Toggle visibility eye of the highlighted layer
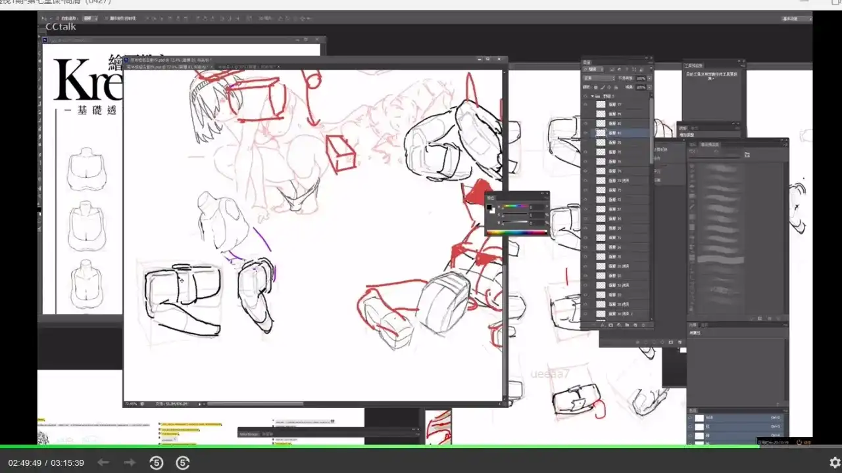 [x=585, y=133]
